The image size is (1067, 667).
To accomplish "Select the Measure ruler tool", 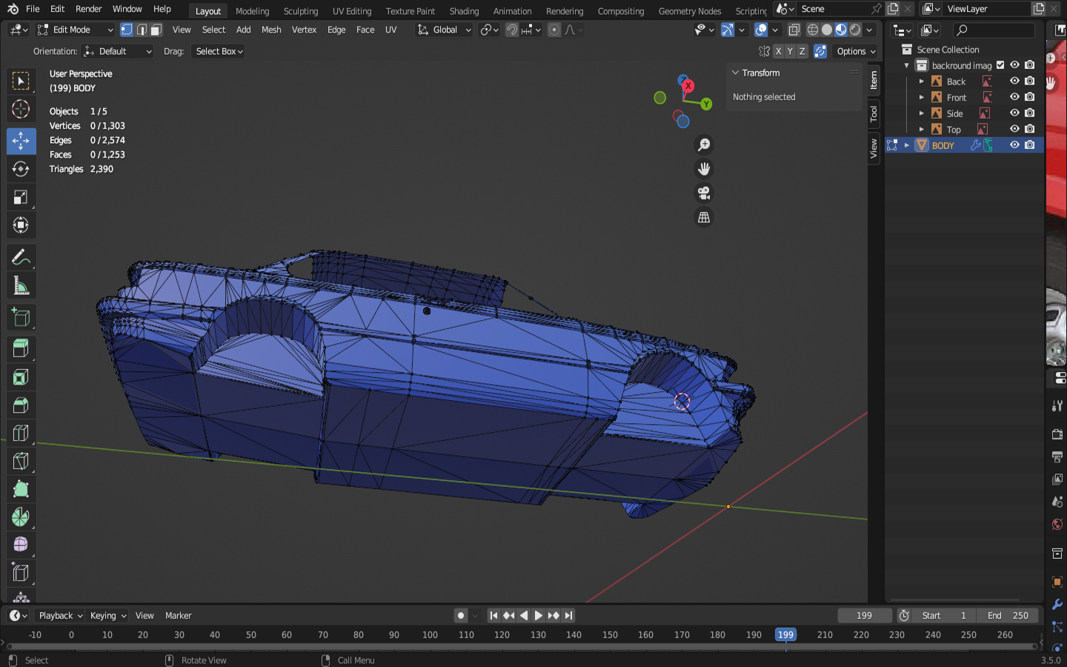I will click(x=21, y=286).
